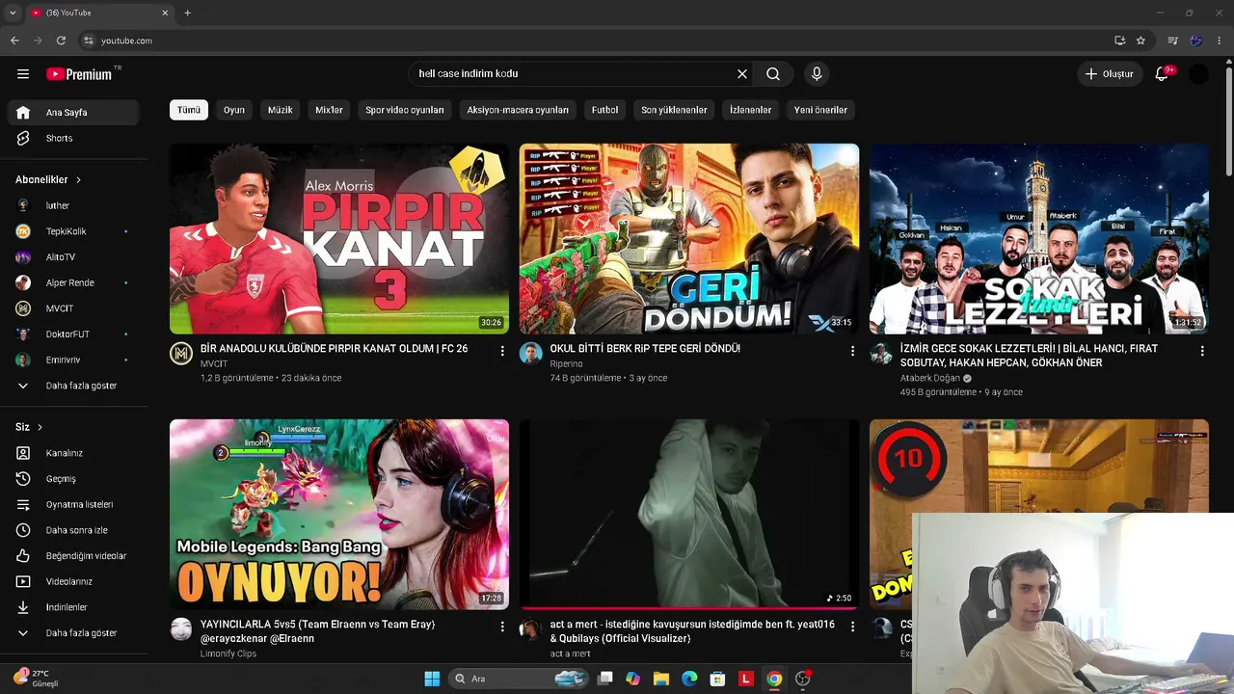Clear the search box text

coord(742,74)
